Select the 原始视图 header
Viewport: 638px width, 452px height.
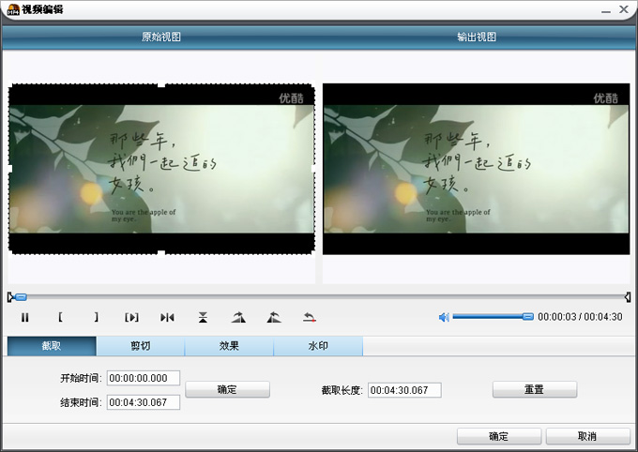[161, 37]
